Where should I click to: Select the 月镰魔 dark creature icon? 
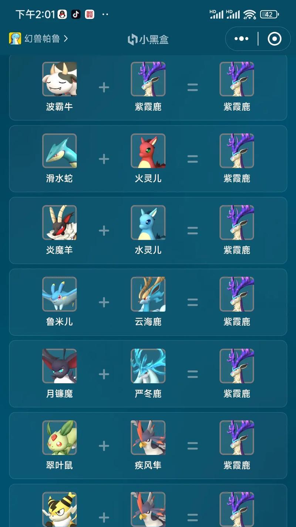(x=60, y=366)
